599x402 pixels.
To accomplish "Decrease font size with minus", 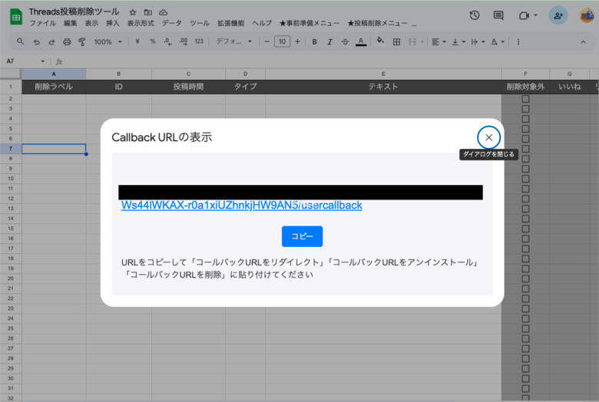I will 267,41.
